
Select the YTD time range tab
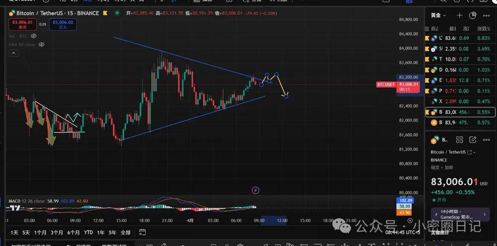[88, 232]
